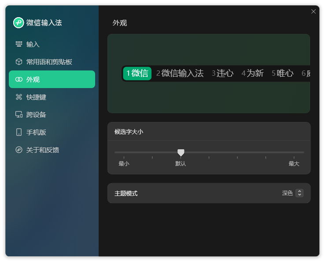The image size is (325, 262).
Task: Click the WeChat Input logo icon
Action: [x=18, y=22]
